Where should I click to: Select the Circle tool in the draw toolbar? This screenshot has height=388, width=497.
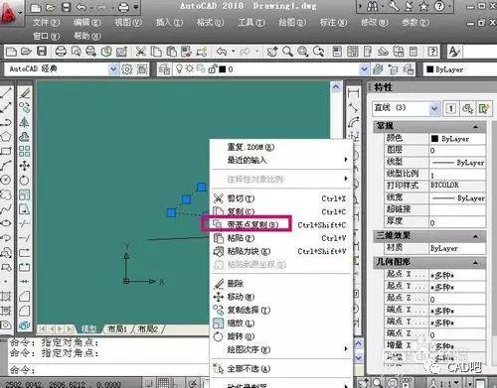pos(6,180)
